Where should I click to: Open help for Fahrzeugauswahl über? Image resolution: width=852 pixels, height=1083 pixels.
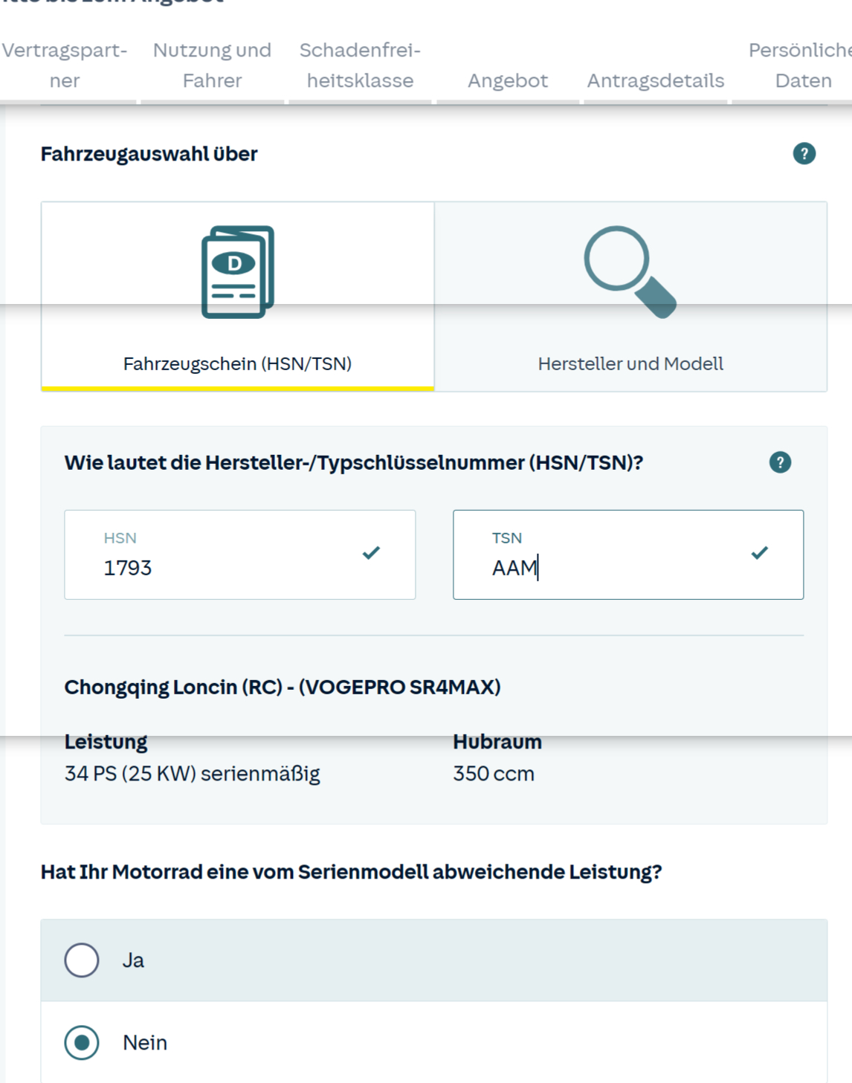coord(804,154)
